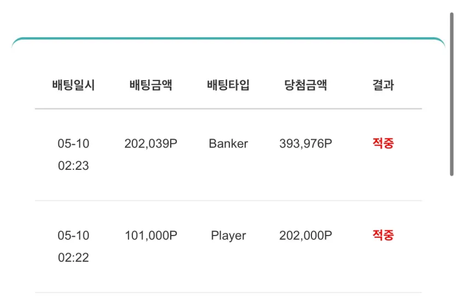Select the Player bet type cell
This screenshot has height=304, width=457.
228,236
